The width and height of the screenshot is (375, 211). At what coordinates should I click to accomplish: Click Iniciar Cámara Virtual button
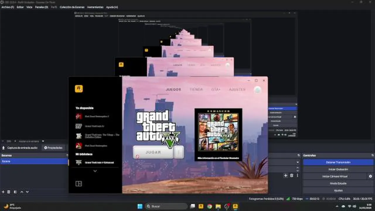[x=335, y=176]
